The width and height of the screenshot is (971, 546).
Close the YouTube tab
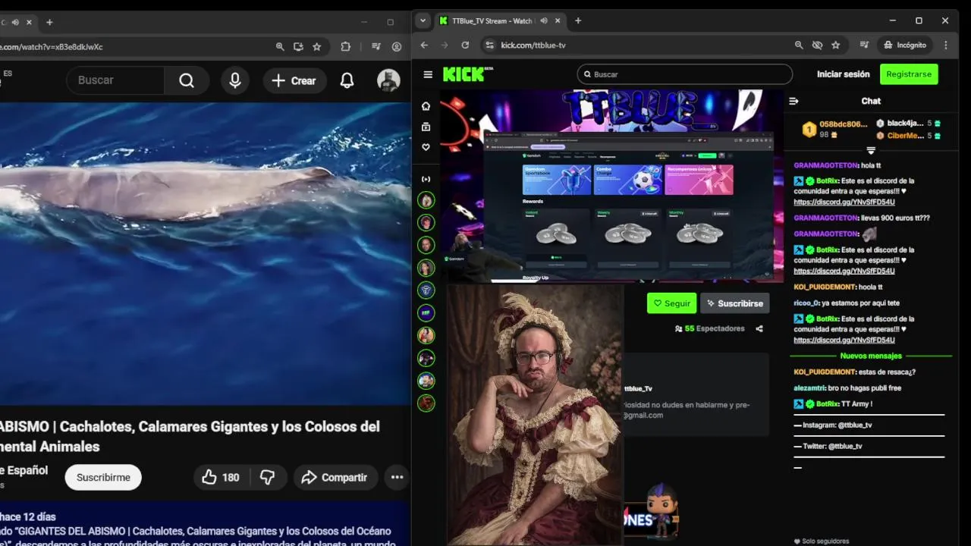pyautogui.click(x=29, y=22)
